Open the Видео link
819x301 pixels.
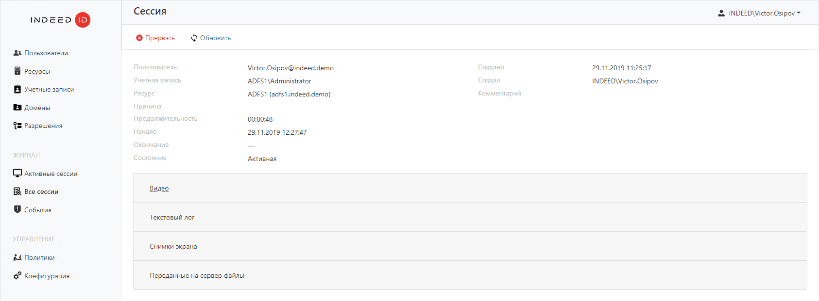point(159,188)
